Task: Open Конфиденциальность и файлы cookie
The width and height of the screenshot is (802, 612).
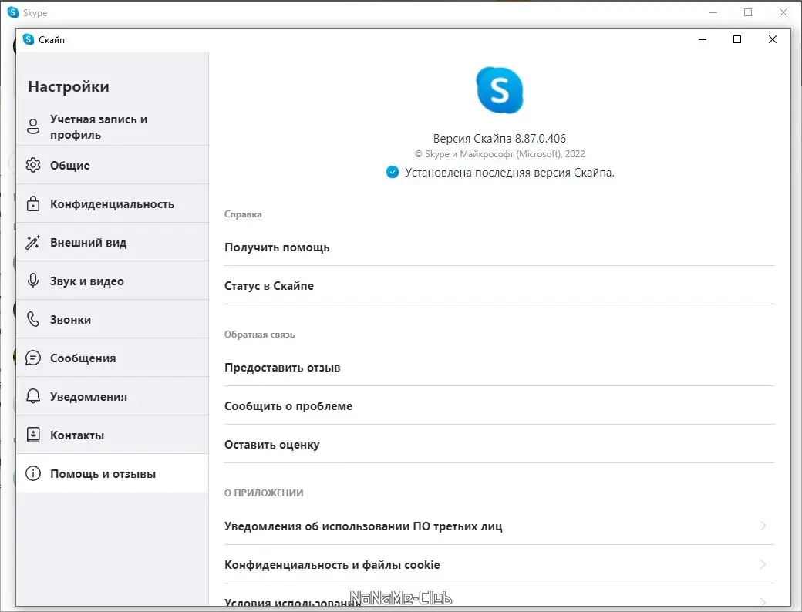Action: tap(499, 564)
